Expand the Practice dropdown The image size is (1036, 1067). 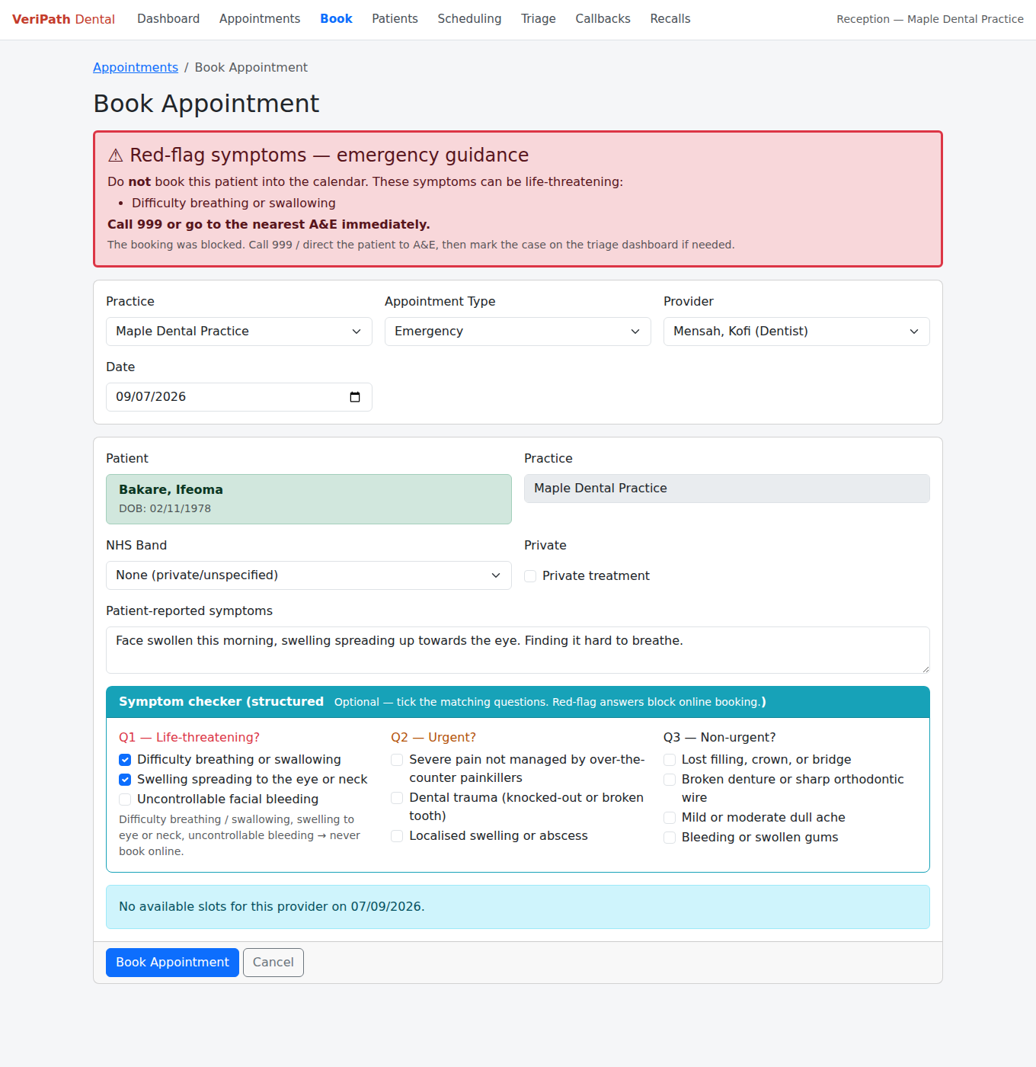click(x=239, y=332)
